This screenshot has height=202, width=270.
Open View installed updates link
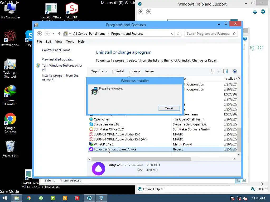[57, 59]
